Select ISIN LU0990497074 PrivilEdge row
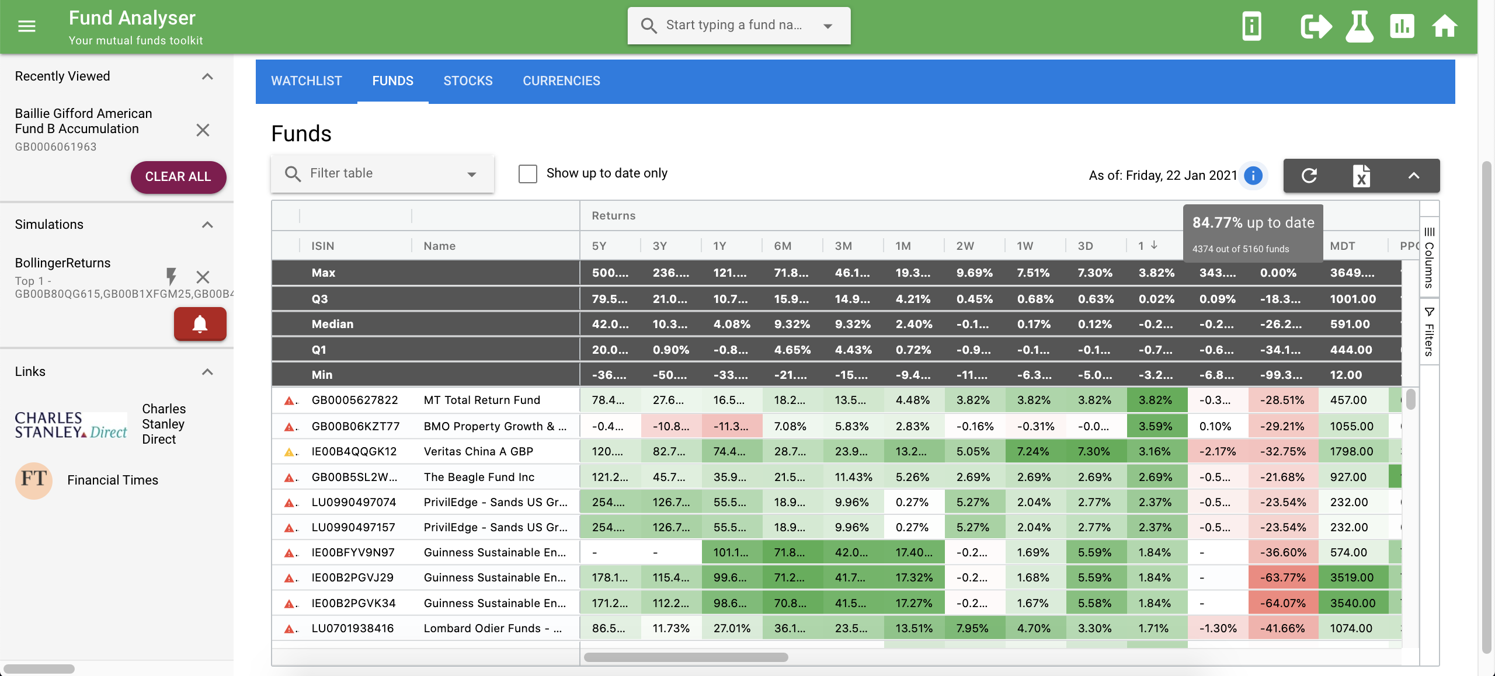Screen dimensions: 1495x676 pos(354,502)
